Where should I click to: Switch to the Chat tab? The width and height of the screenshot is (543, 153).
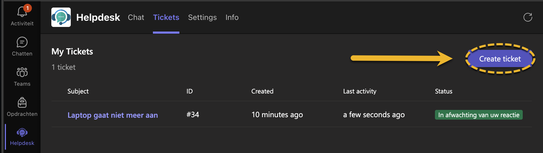click(x=136, y=18)
